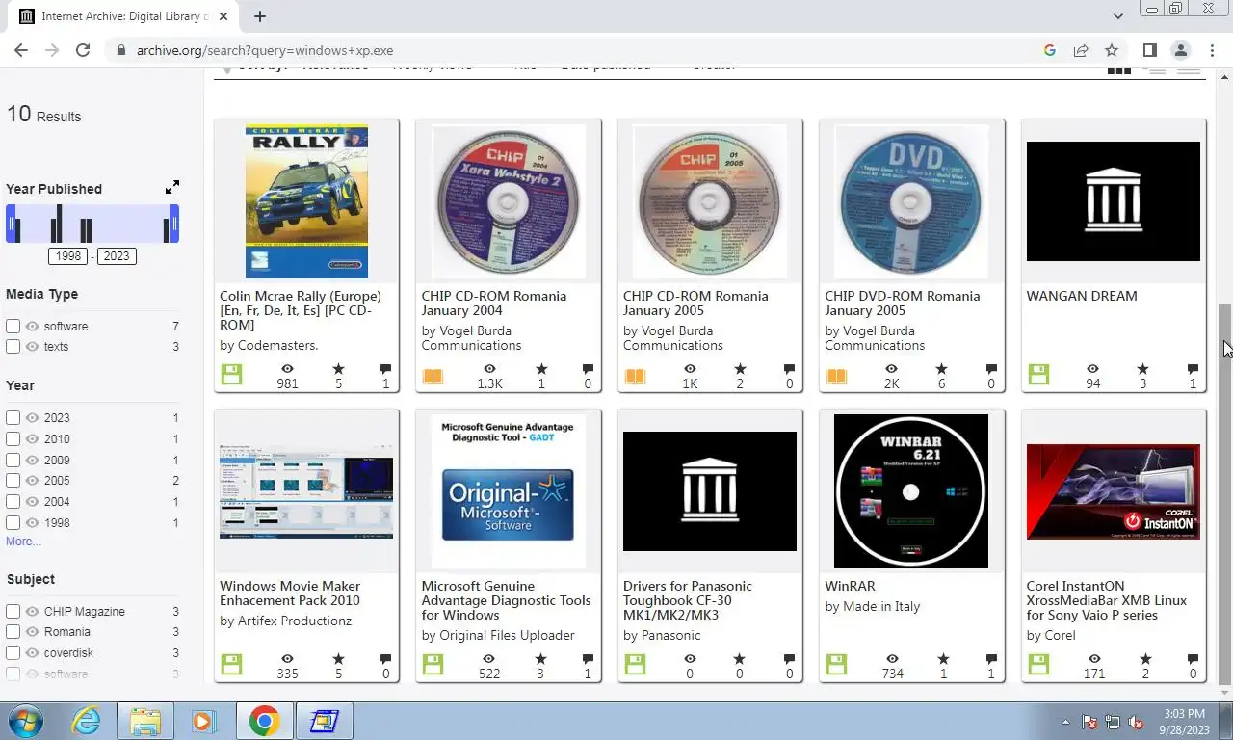Open the Windows Start menu
The width and height of the screenshot is (1233, 740).
tap(26, 721)
